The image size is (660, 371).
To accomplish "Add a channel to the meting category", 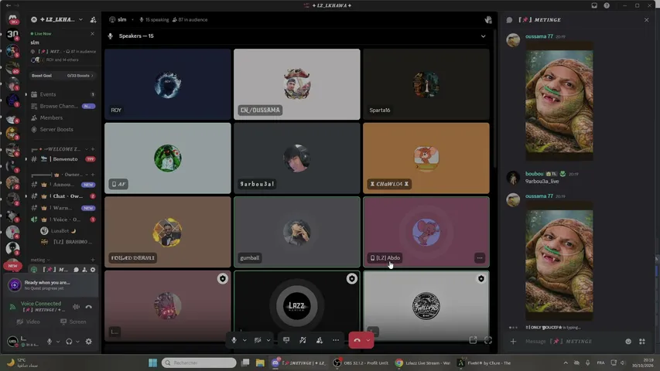I will point(93,260).
